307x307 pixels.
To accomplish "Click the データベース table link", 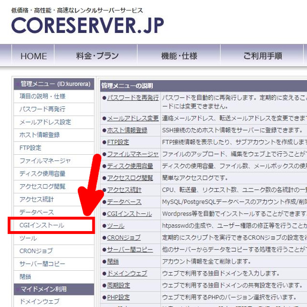I will tap(124, 202).
